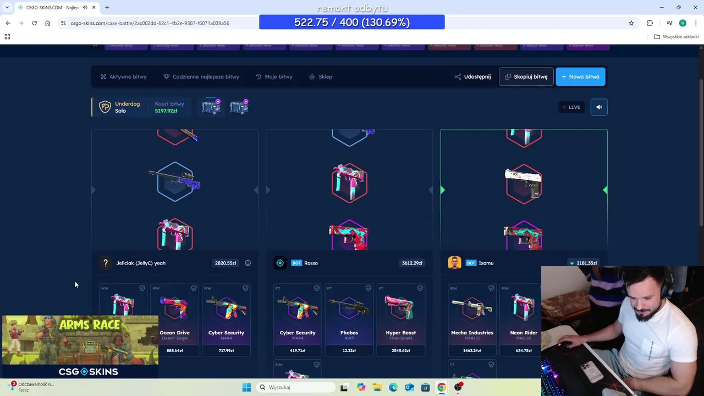Click Rosso's bot avatar icon
Viewport: 704px width, 396px height.
pyautogui.click(x=280, y=263)
